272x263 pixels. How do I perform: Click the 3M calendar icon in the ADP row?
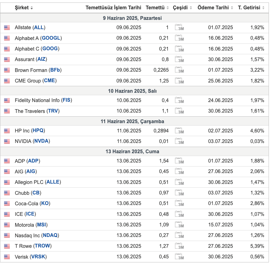click(x=179, y=161)
